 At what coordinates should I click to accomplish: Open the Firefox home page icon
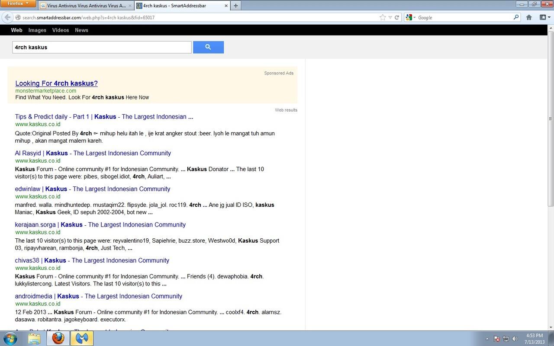[x=529, y=18]
